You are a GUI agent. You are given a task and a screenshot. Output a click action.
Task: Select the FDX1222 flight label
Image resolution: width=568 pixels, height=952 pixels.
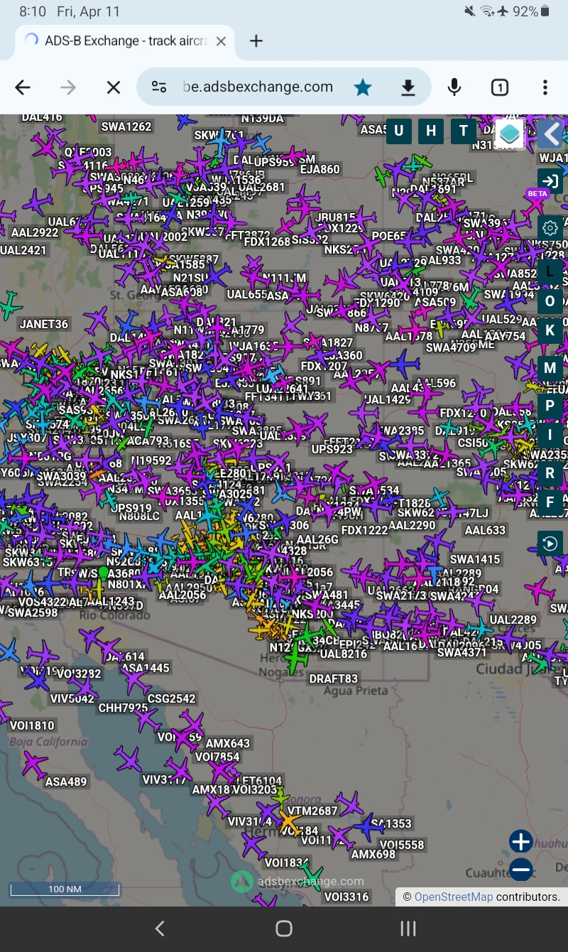coord(364,530)
